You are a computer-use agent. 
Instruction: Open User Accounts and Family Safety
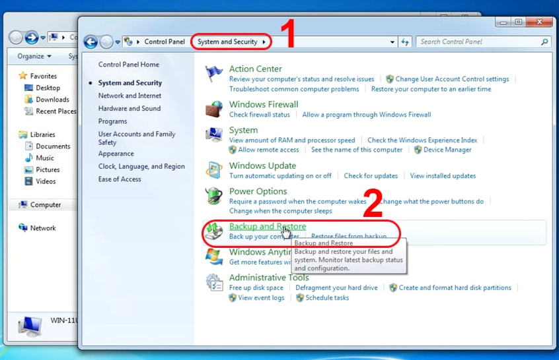click(x=137, y=138)
